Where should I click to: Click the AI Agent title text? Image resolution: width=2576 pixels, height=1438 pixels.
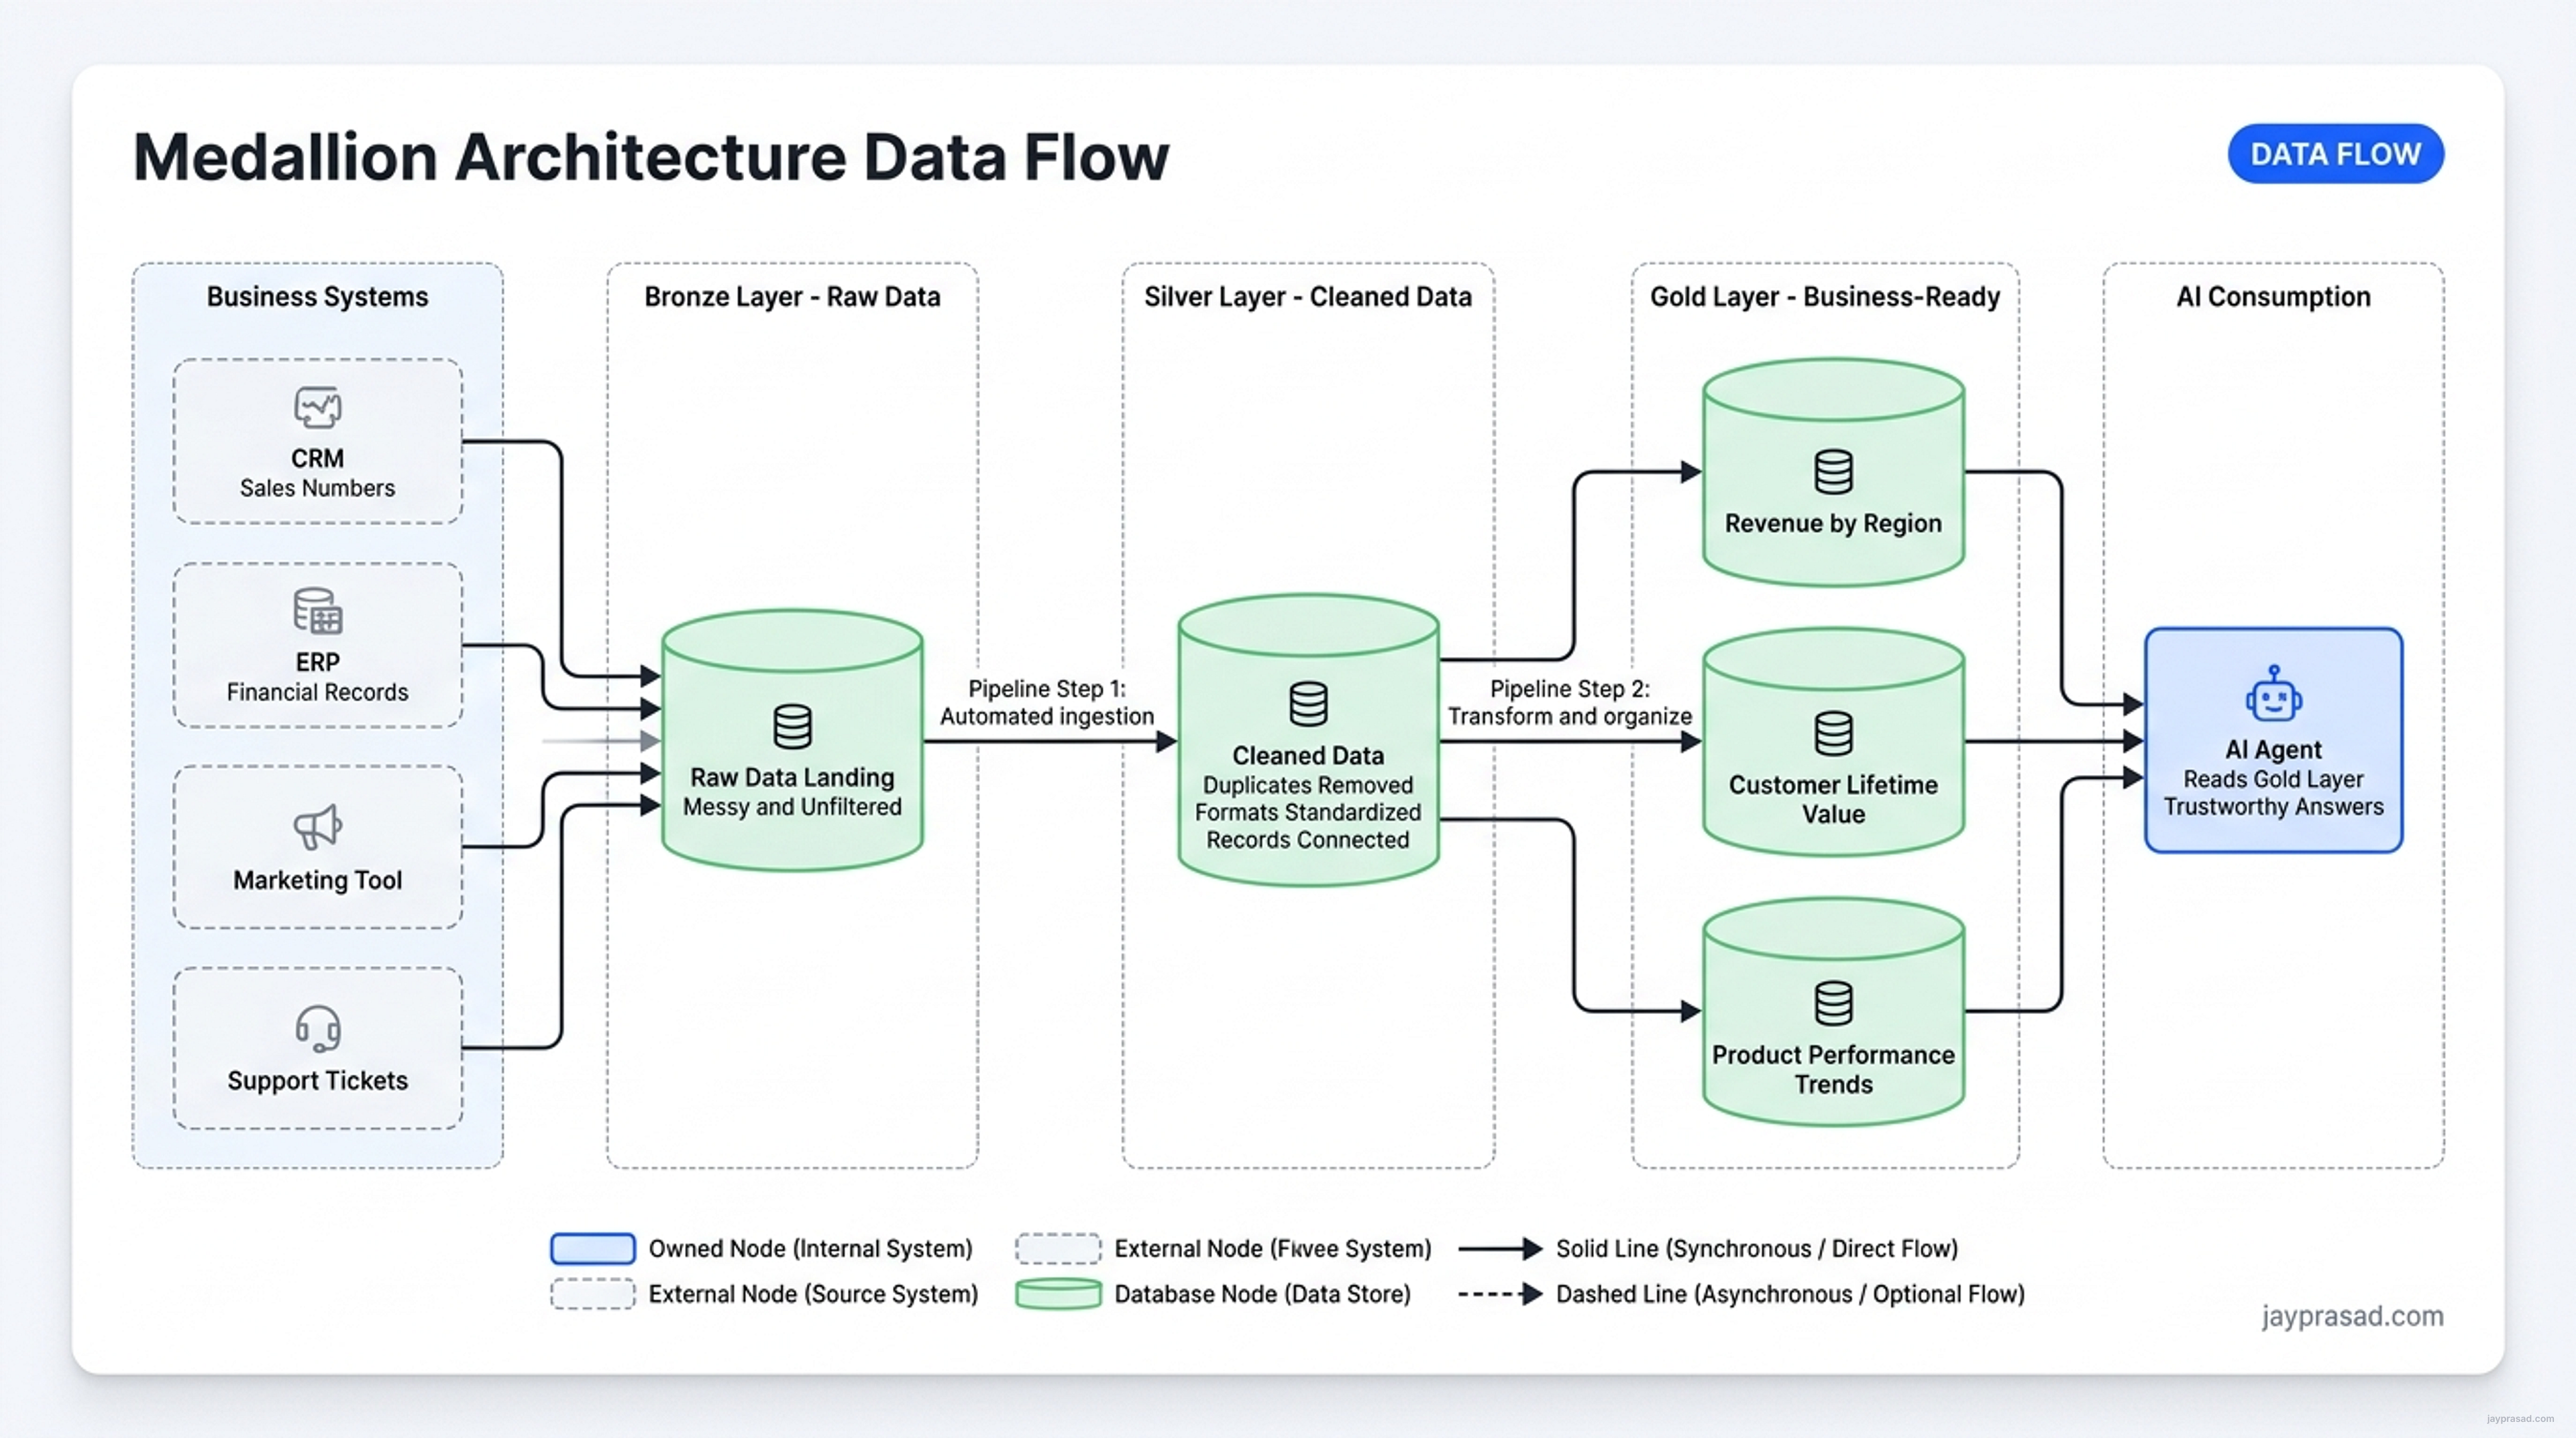coord(2273,750)
